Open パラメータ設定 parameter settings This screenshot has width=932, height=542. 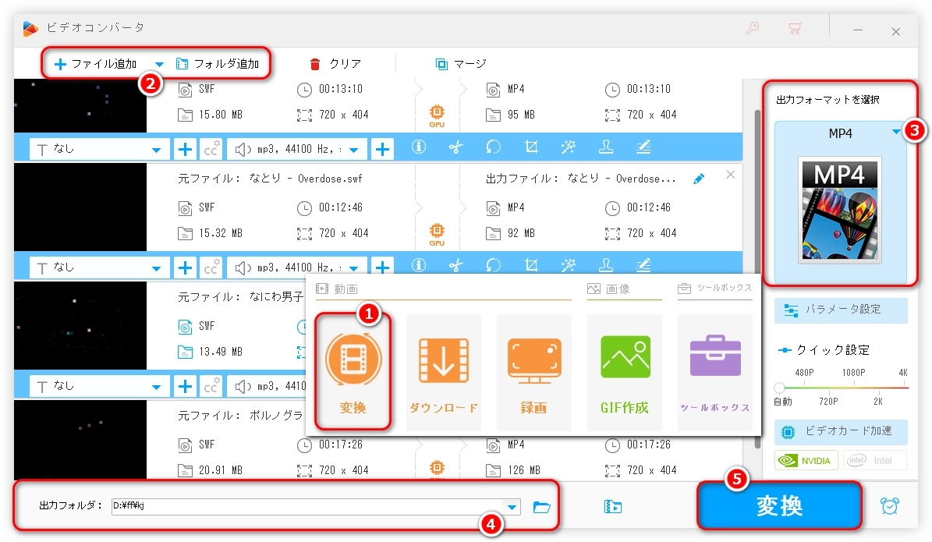841,310
